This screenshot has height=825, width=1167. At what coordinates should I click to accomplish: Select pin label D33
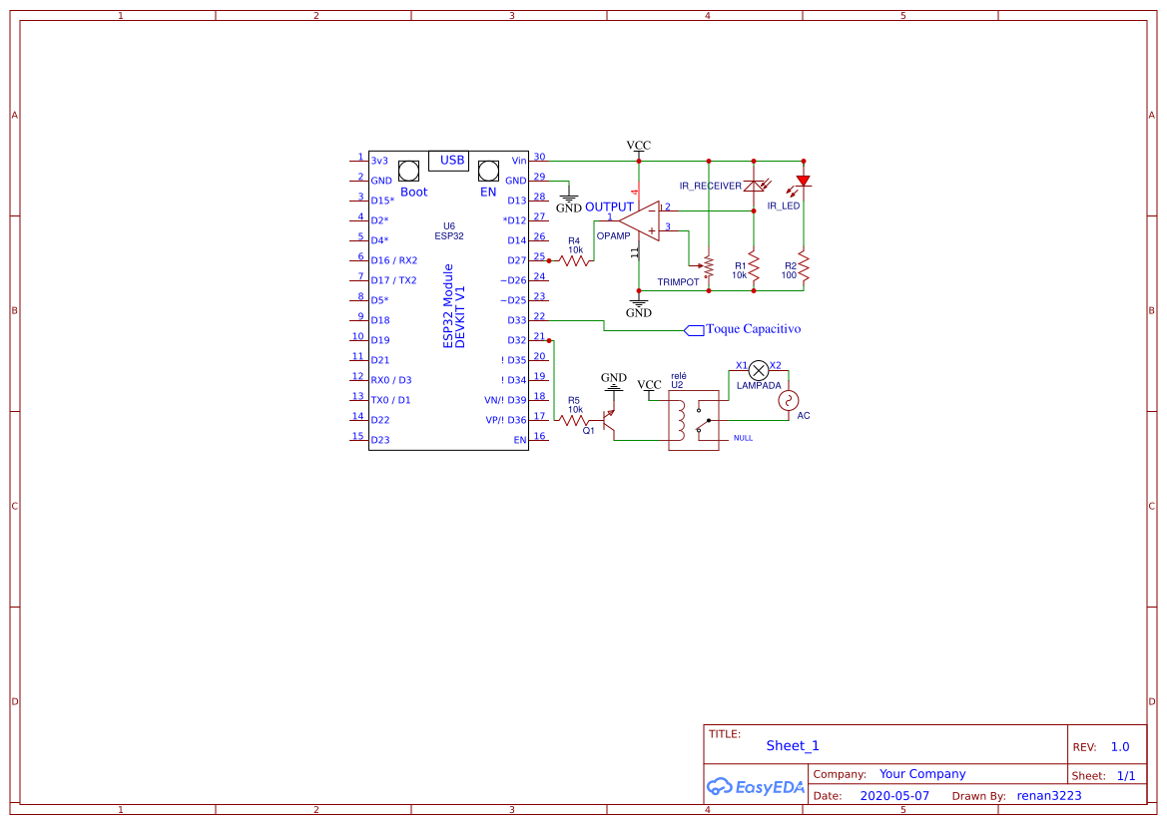(516, 320)
